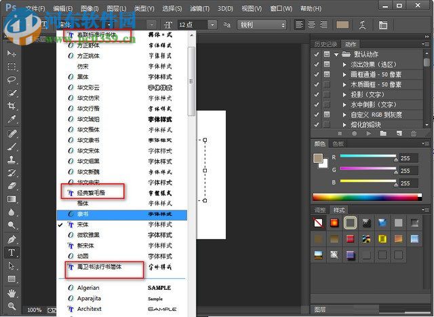
Task: Click the text color swatch in options bar
Action: pos(342,25)
